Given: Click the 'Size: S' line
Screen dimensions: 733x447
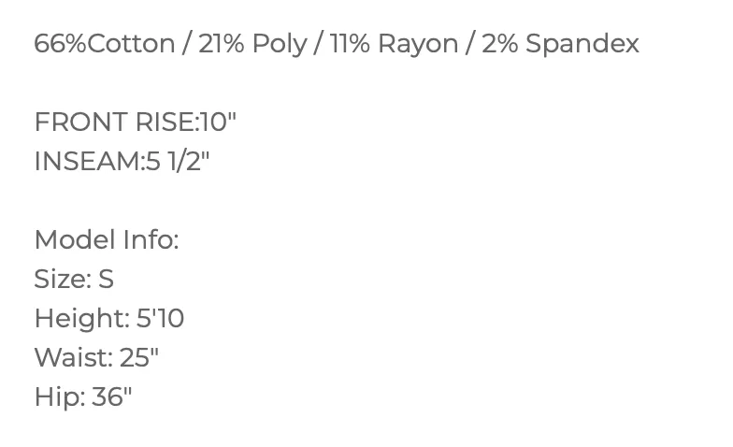Looking at the screenshot, I should (74, 279).
